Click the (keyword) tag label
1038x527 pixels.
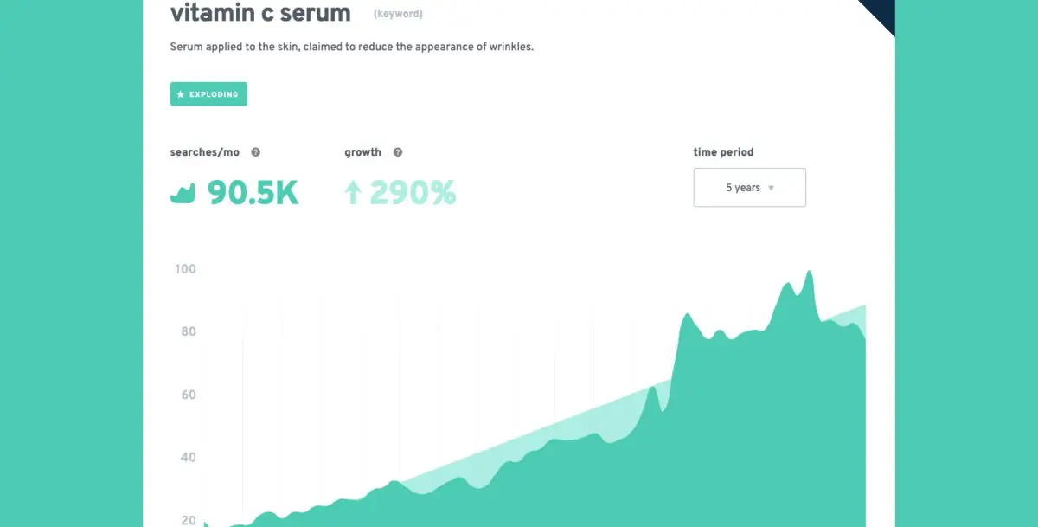398,15
